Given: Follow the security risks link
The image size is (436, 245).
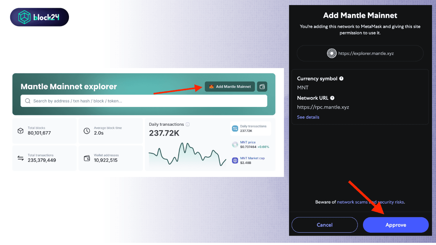Looking at the screenshot, I should point(391,202).
